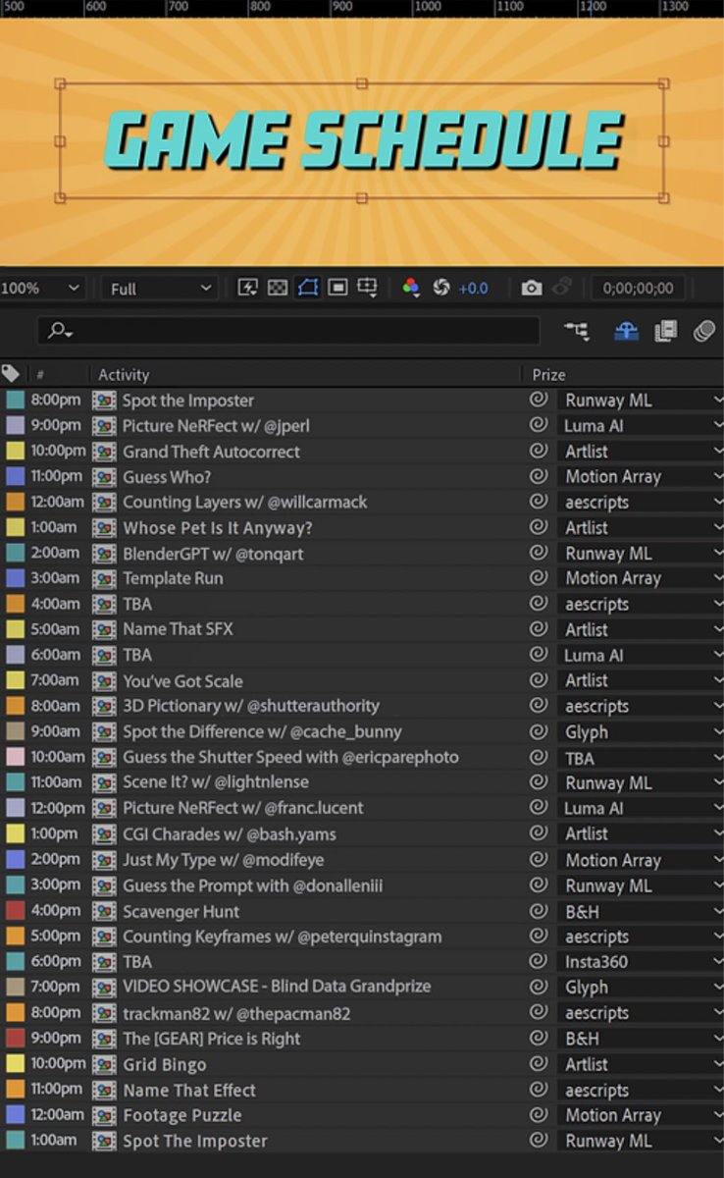724x1178 pixels.
Task: Click the teal label swatch for 8:00pm Spot the Imposter
Action: point(15,400)
